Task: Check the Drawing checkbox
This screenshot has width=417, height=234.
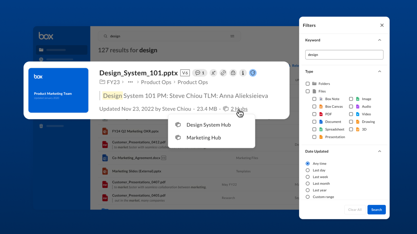Action: [351, 122]
